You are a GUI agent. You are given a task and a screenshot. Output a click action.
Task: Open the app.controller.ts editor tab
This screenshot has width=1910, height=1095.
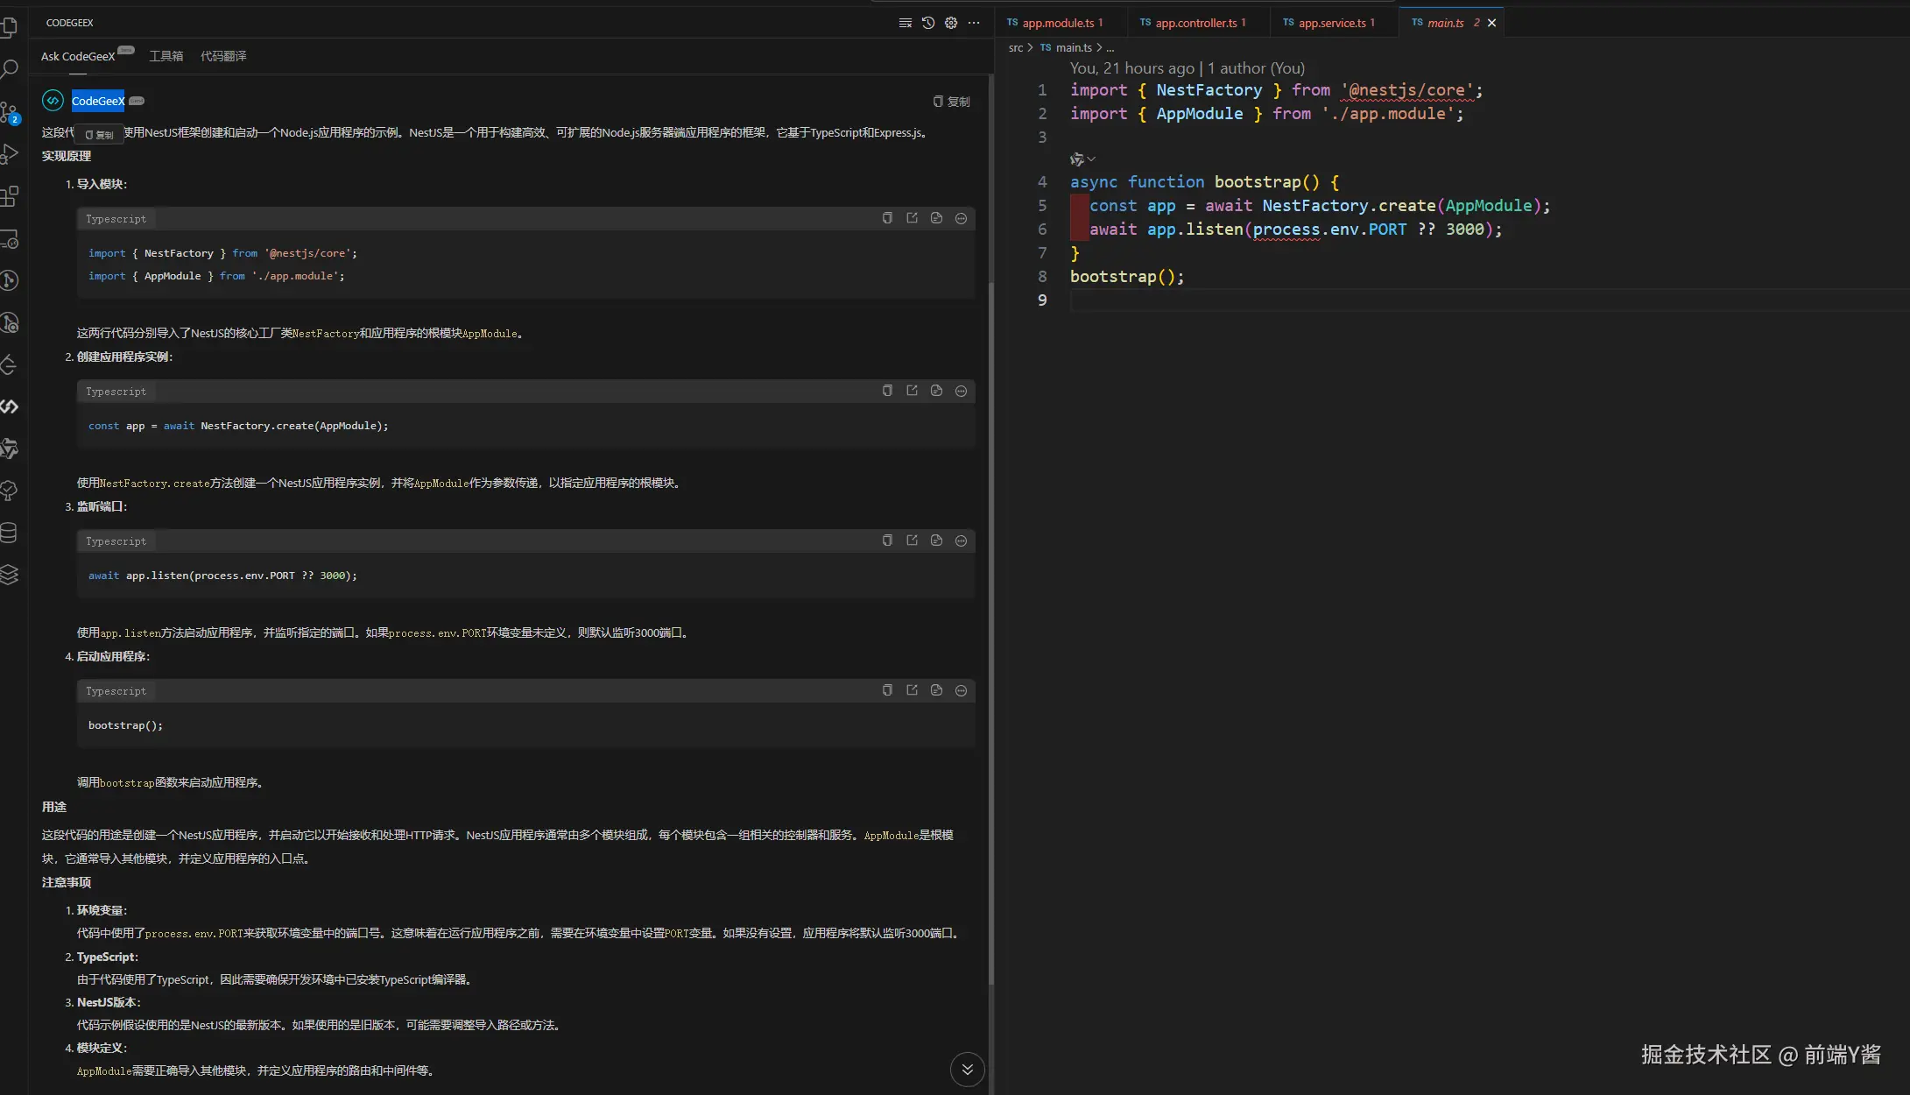click(1195, 23)
